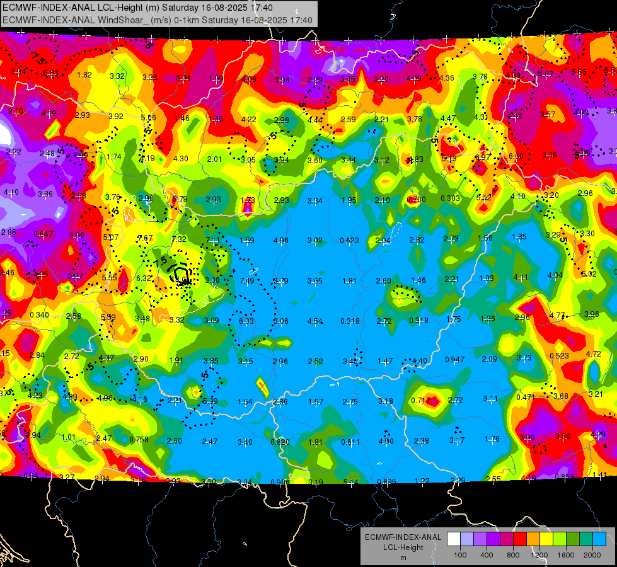Screen dimensions: 617x567
Task: Click the wind shear value 0.758
Action: (139, 440)
